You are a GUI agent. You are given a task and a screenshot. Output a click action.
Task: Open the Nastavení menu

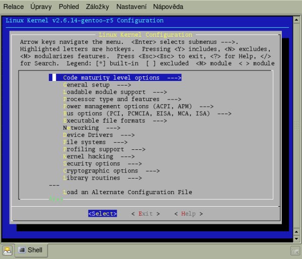tap(131, 7)
